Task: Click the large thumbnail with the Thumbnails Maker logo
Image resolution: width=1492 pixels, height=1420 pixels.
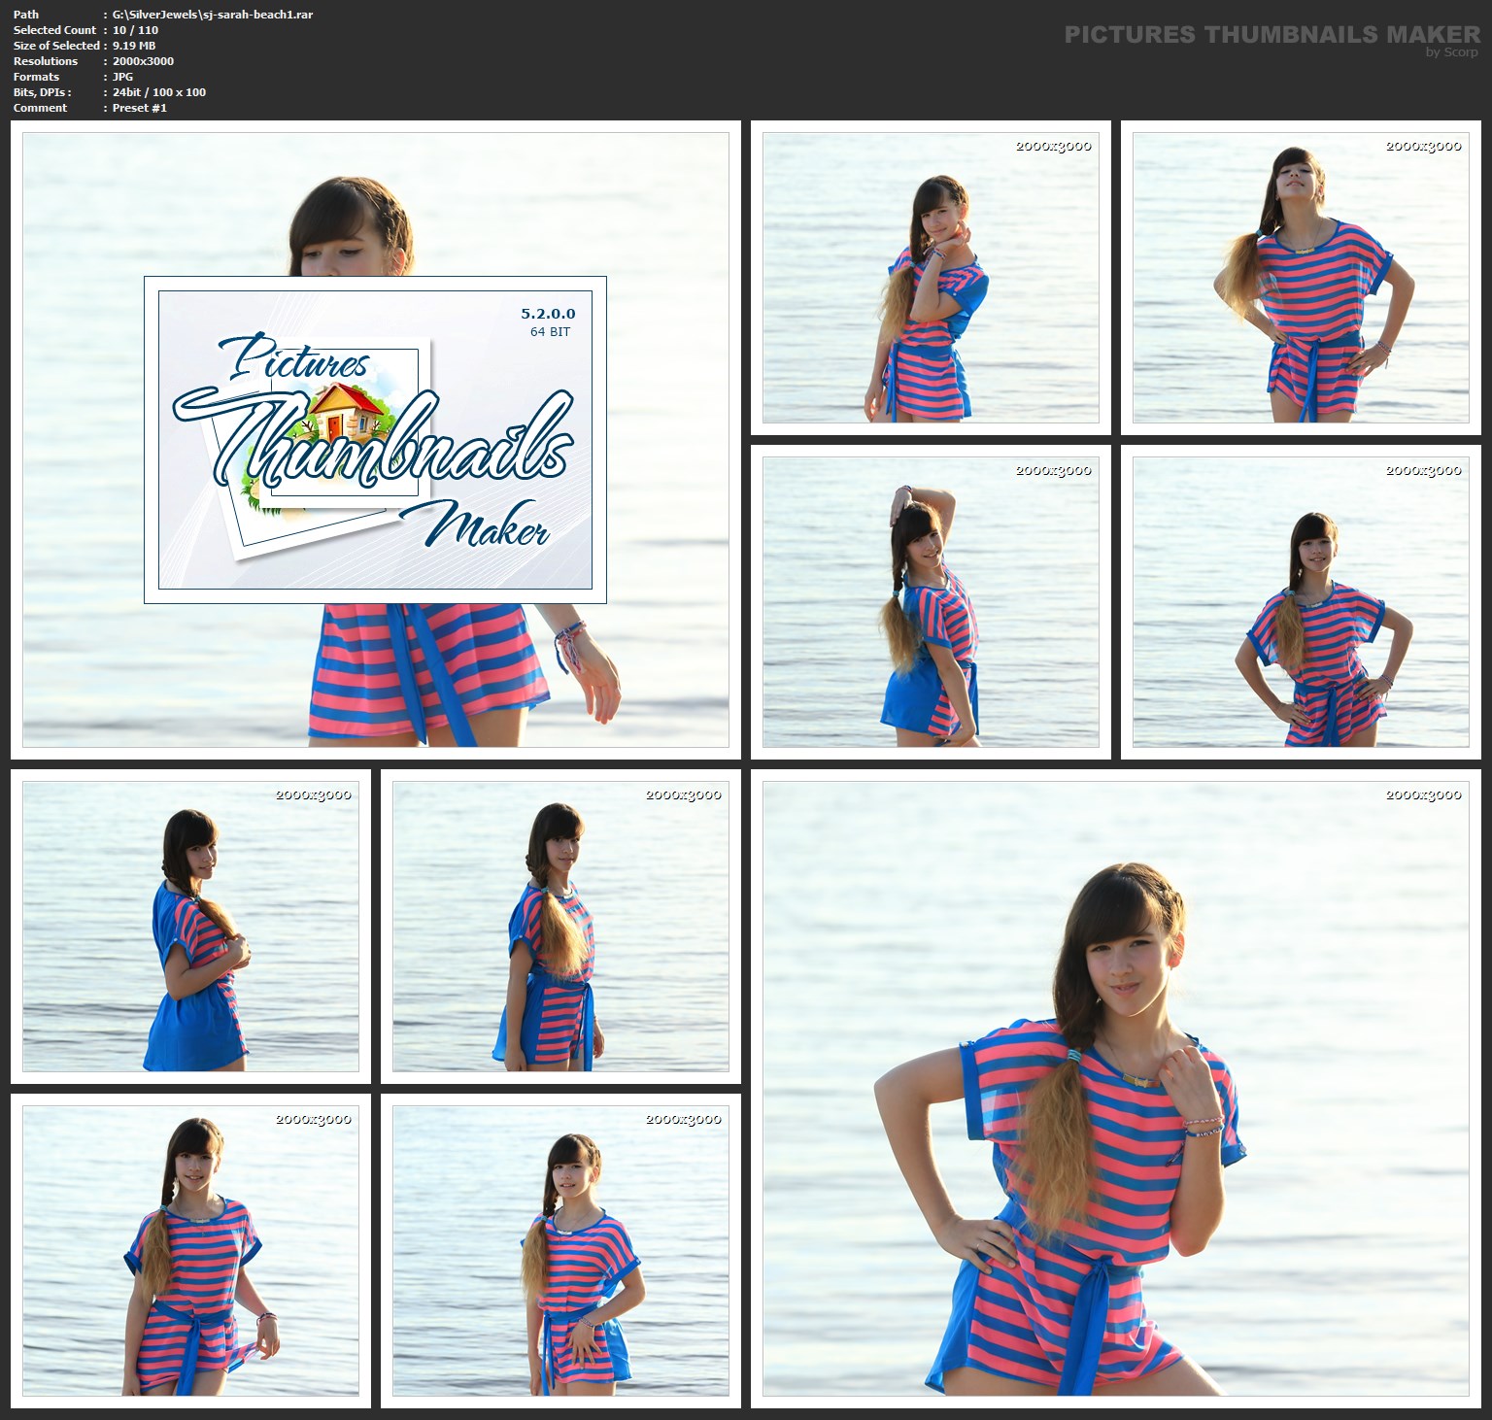Action: (x=375, y=439)
